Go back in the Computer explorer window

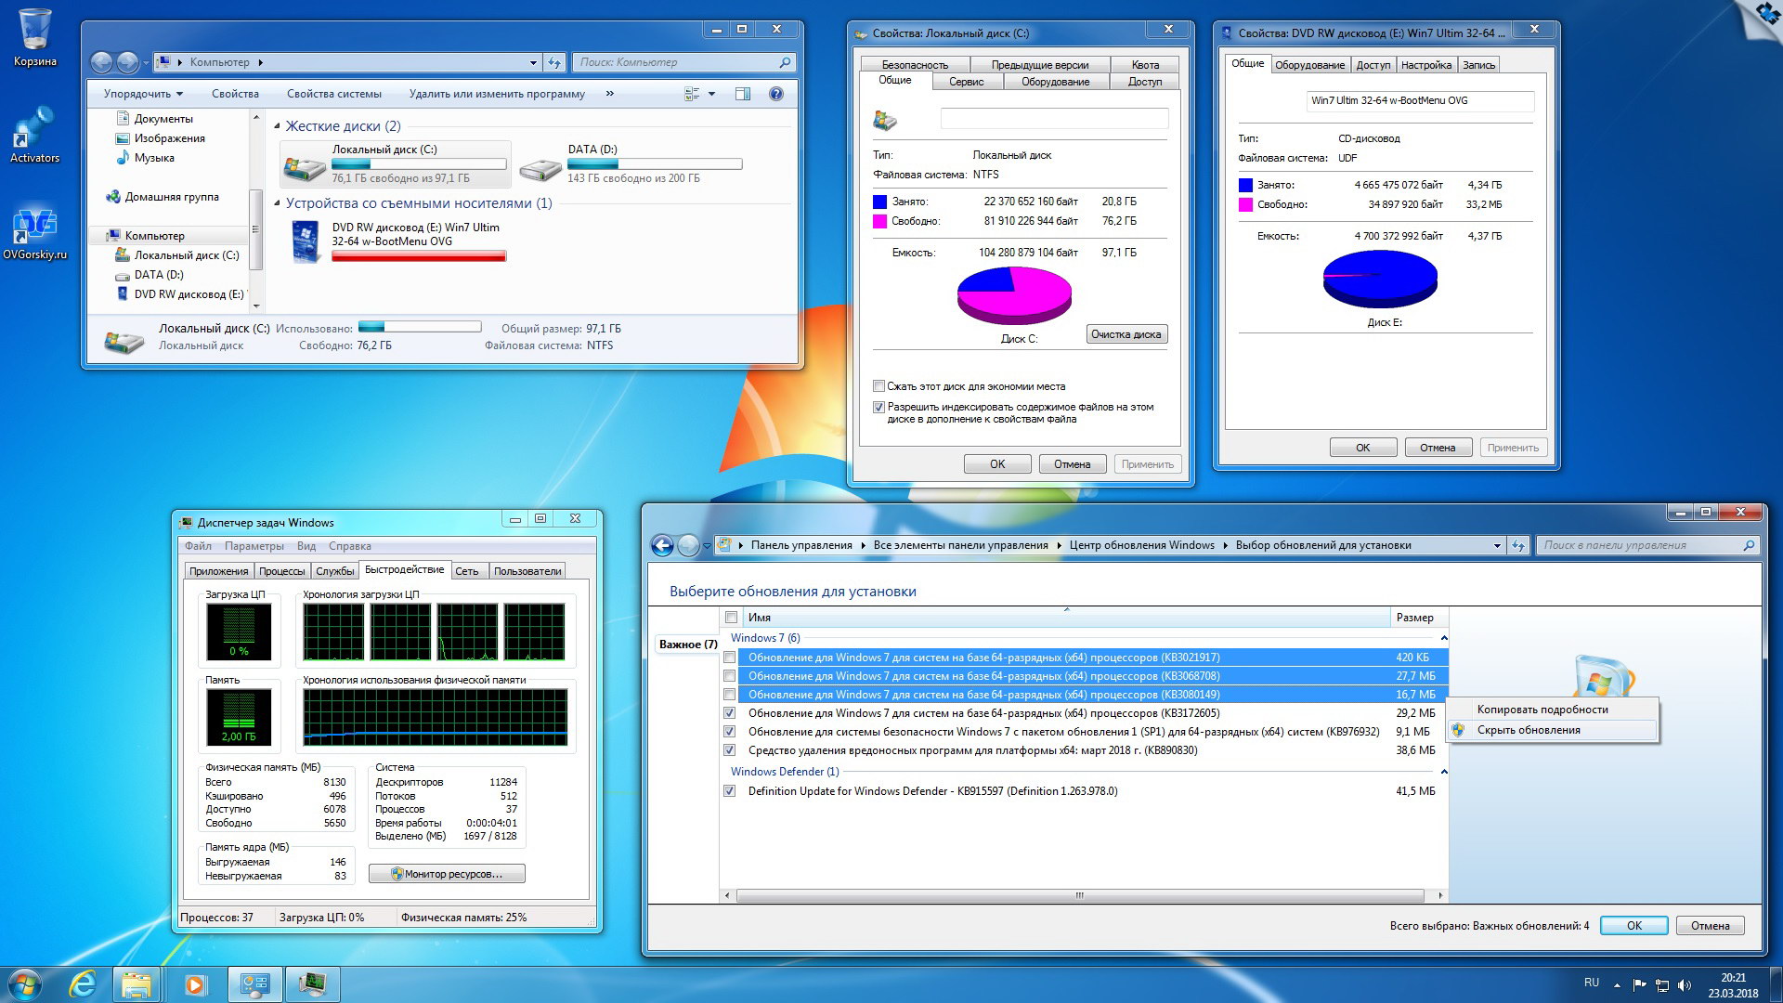pos(101,62)
